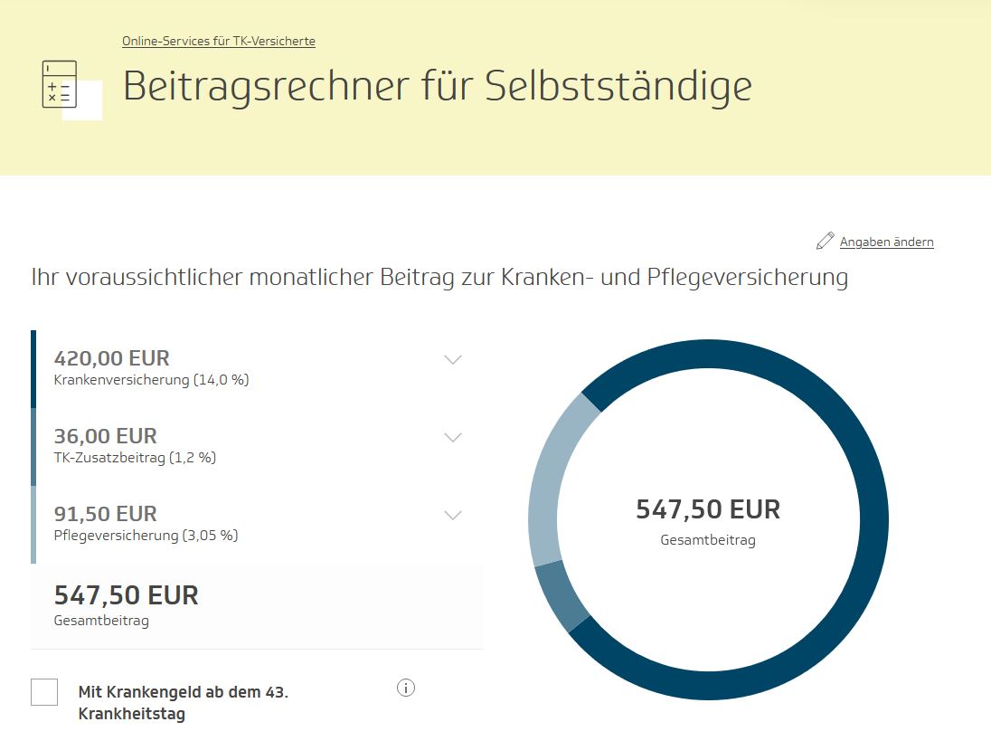The image size is (991, 741).
Task: Click the Angaben ändern link
Action: coord(886,242)
